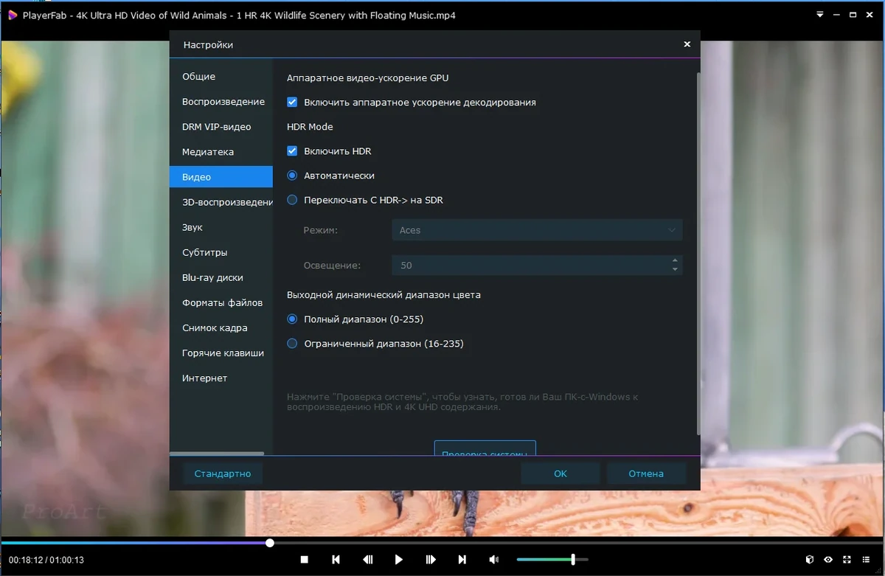Viewport: 885px width, 576px height.
Task: Click the playback progress handle
Action: (x=270, y=543)
